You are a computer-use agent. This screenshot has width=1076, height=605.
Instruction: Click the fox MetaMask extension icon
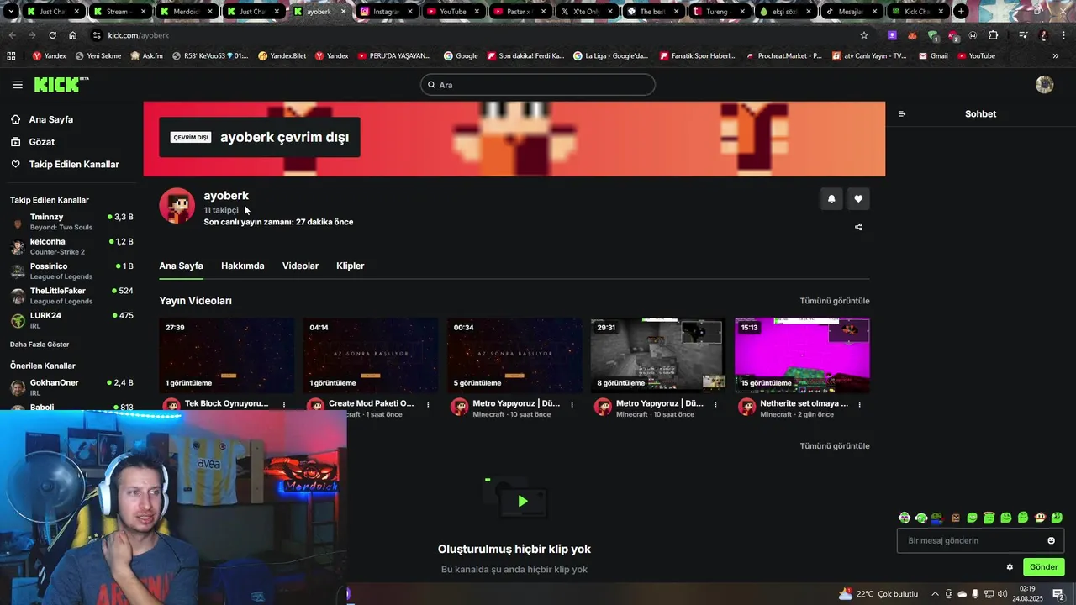pyautogui.click(x=912, y=35)
